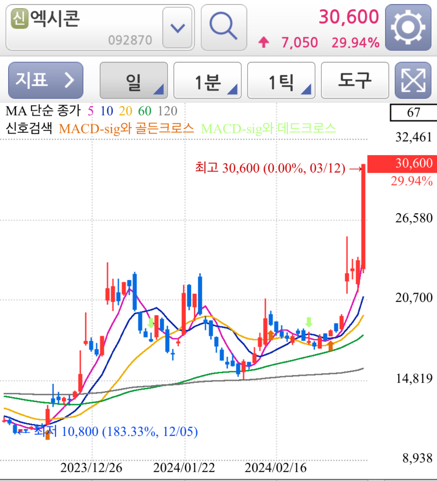437x481 pixels.
Task: Toggle the MA 20 moving average
Action: [x=125, y=110]
